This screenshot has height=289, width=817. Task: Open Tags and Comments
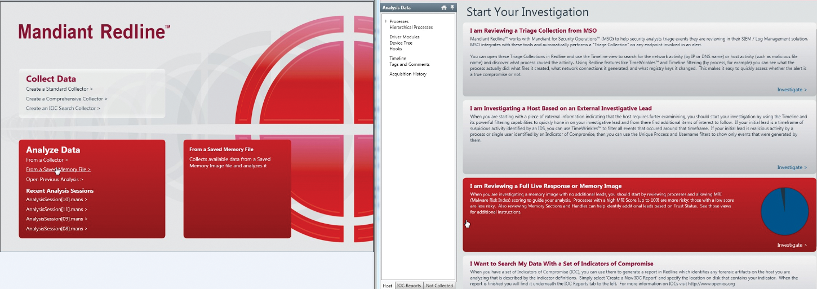(x=410, y=64)
